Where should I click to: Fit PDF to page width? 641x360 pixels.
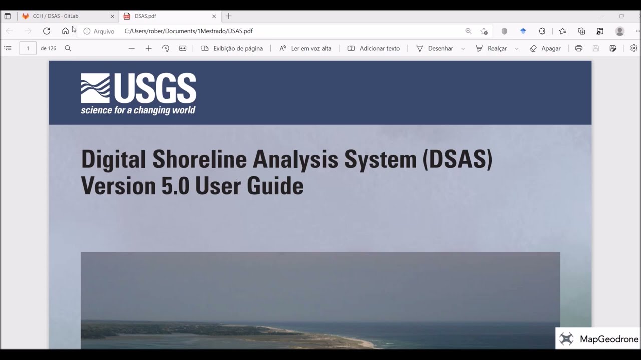pyautogui.click(x=183, y=48)
